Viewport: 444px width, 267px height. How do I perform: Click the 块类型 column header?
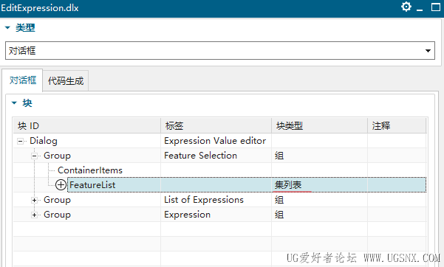pos(320,125)
